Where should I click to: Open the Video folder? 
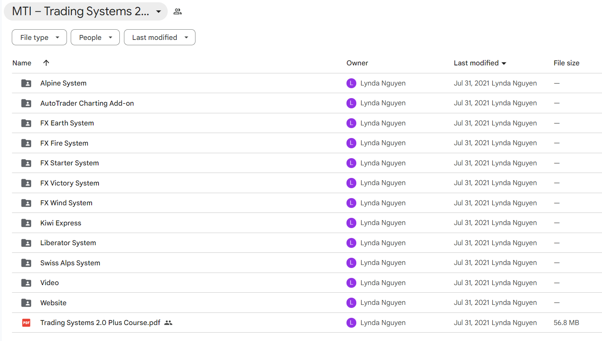pos(49,283)
